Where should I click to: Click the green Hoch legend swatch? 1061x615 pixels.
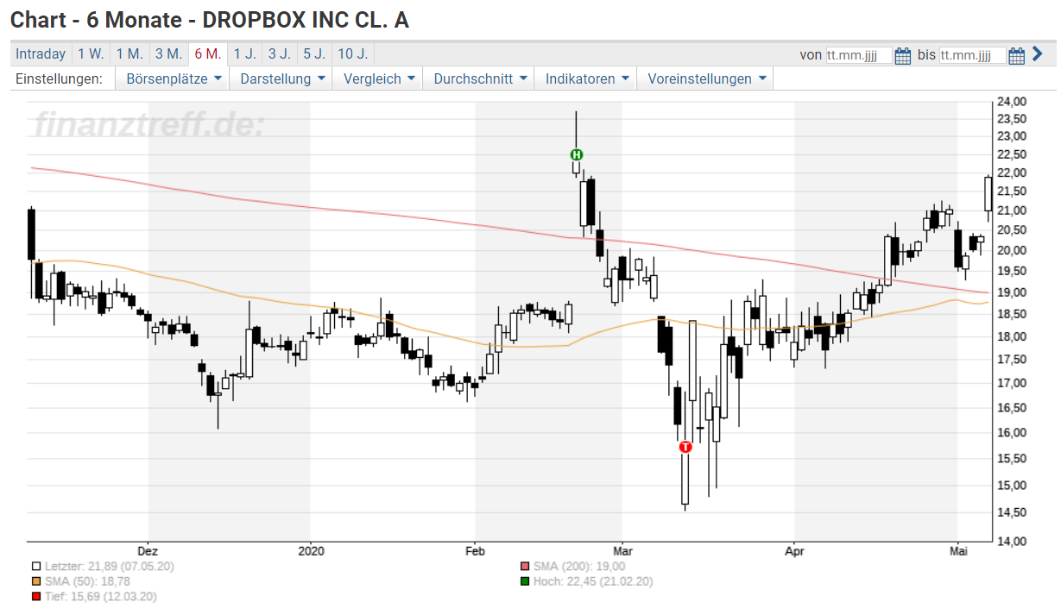[525, 581]
